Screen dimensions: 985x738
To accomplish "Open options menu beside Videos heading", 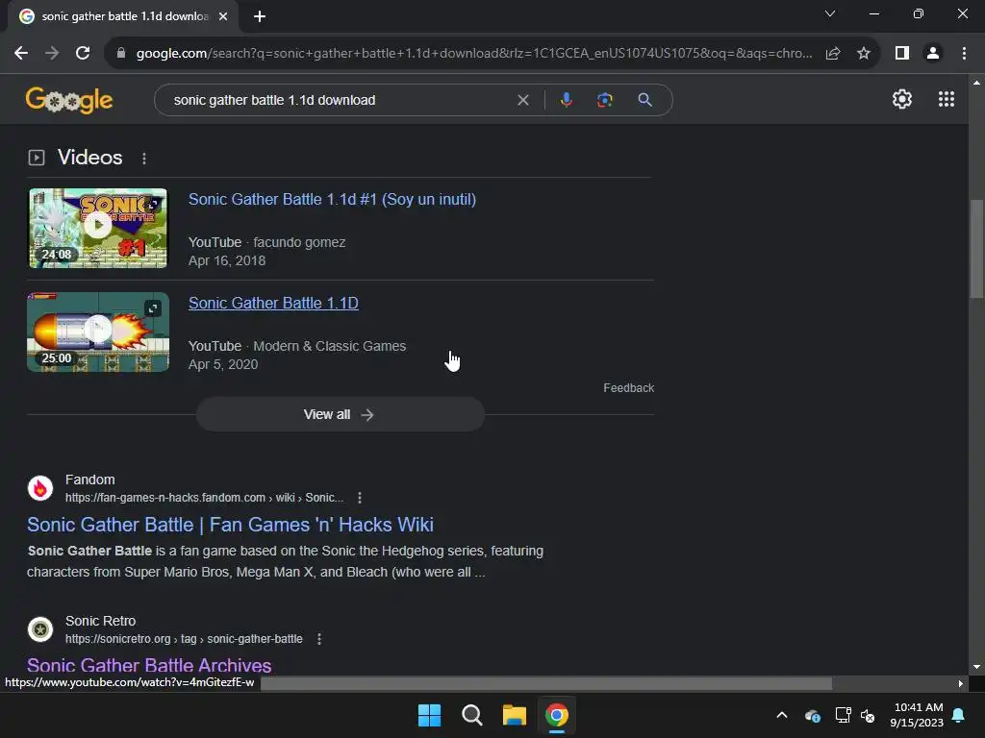I will click(x=144, y=159).
